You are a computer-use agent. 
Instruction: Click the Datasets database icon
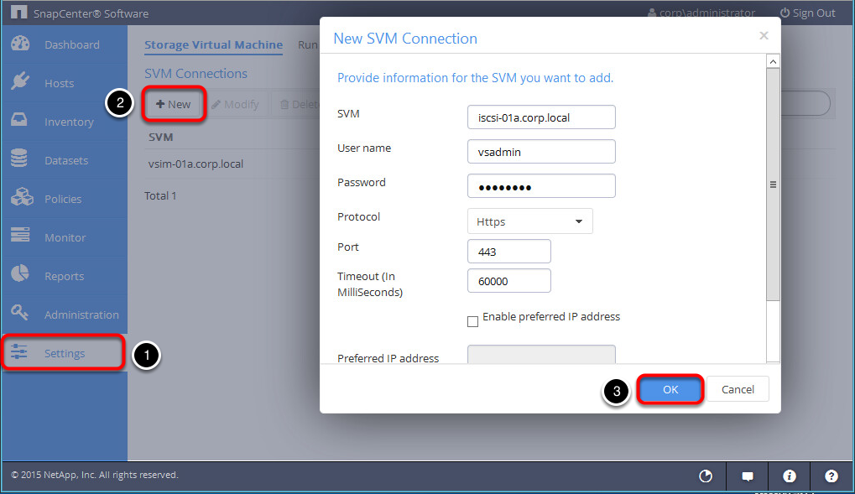[19, 159]
